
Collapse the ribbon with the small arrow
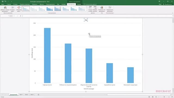173,13
